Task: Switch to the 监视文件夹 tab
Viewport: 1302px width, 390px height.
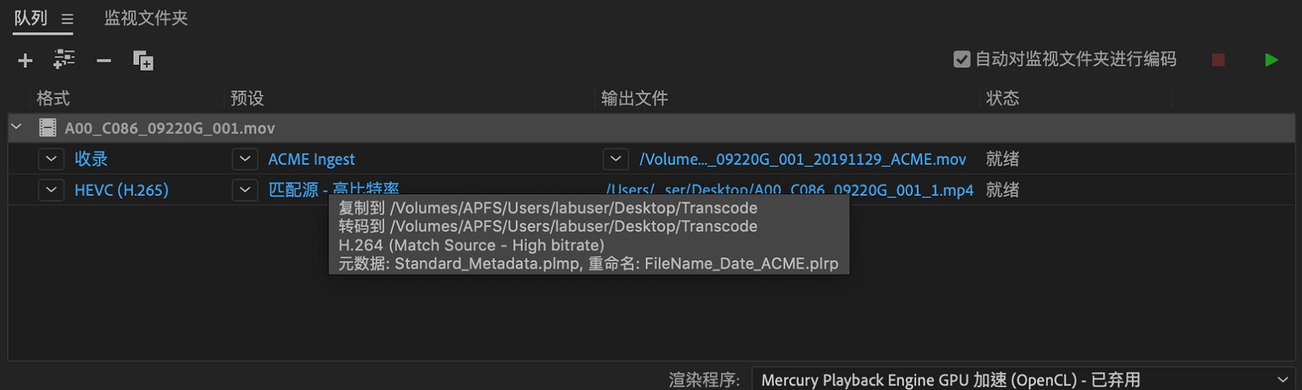Action: pyautogui.click(x=146, y=18)
